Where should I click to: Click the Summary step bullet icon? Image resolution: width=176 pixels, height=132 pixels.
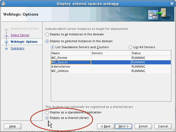(x=6, y=48)
